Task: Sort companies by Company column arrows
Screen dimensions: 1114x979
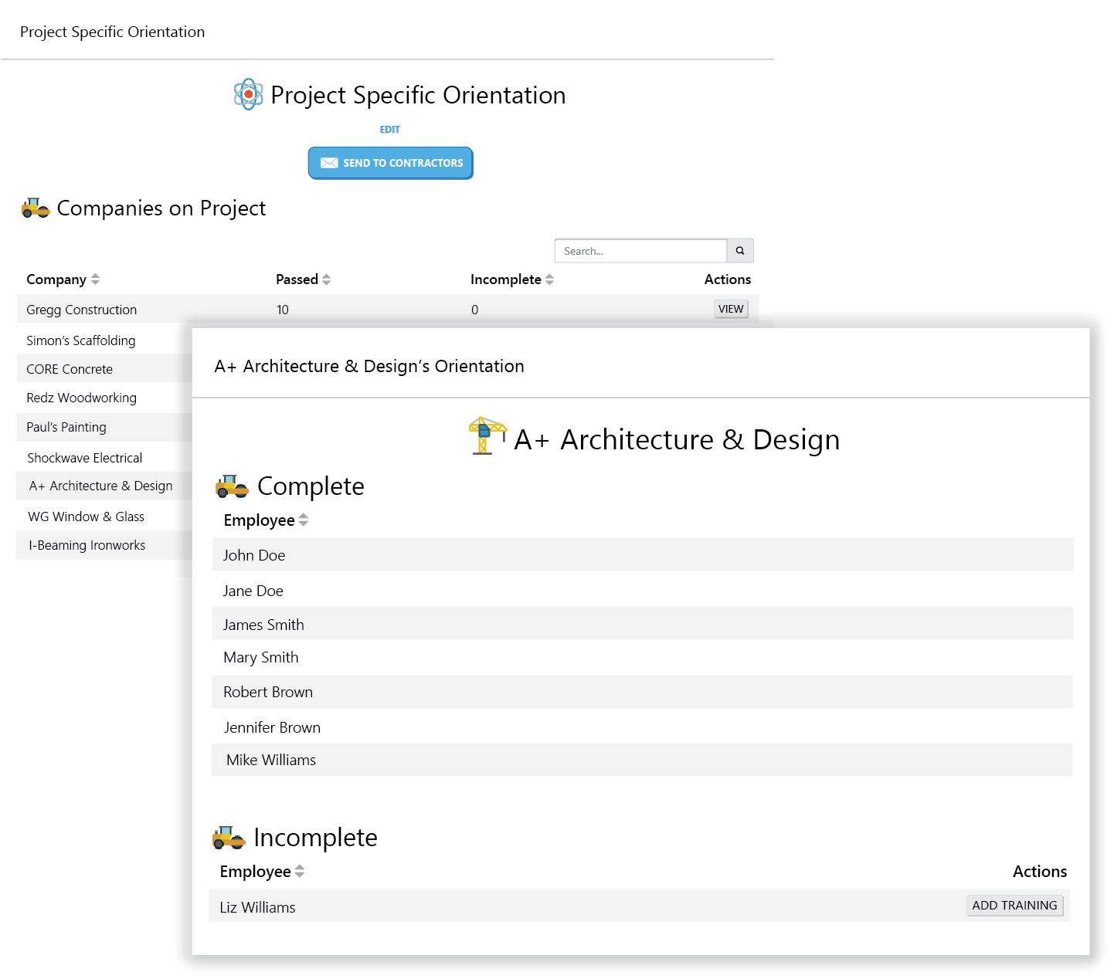Action: click(x=95, y=279)
